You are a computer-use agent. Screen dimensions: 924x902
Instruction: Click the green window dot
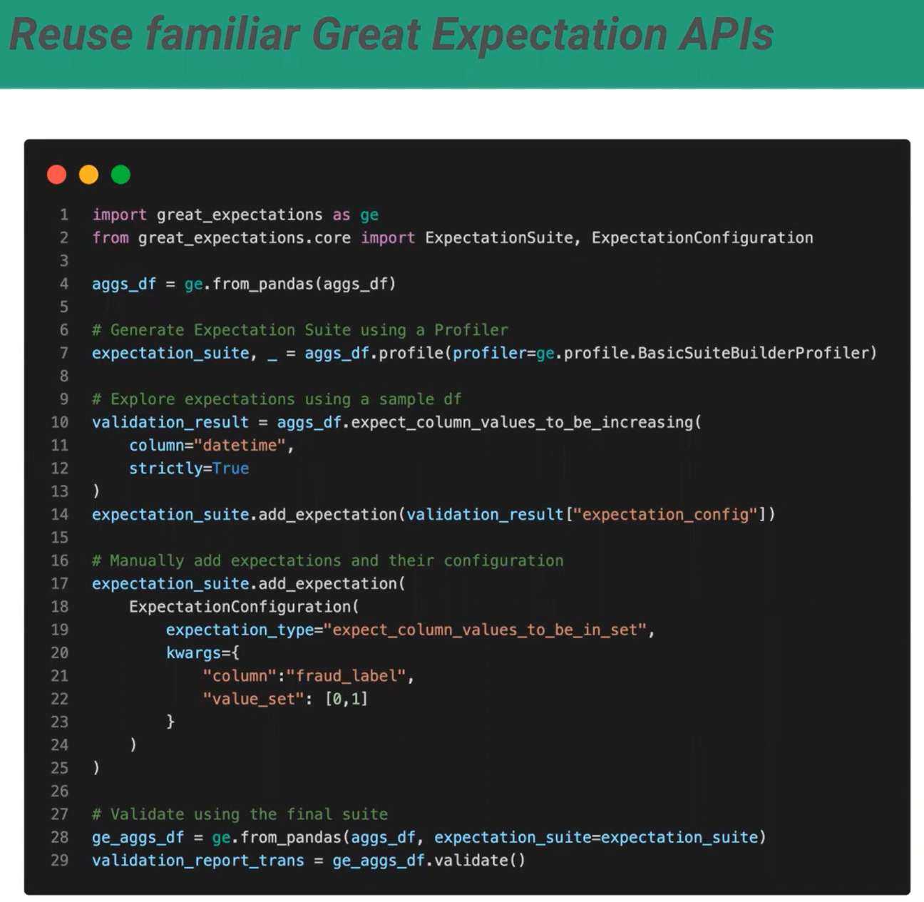[x=120, y=174]
